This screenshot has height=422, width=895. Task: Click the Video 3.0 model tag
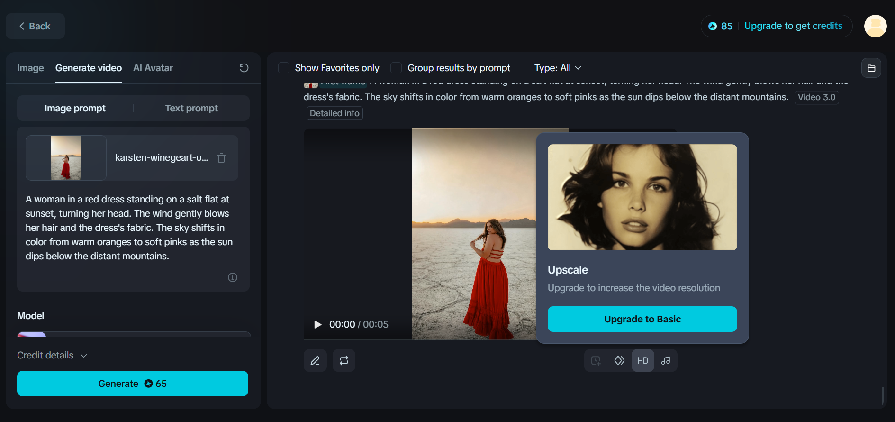[817, 97]
